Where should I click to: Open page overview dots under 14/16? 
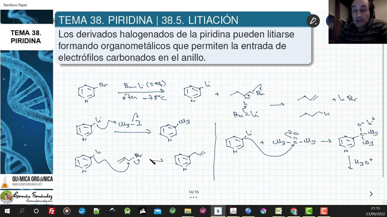click(x=193, y=197)
